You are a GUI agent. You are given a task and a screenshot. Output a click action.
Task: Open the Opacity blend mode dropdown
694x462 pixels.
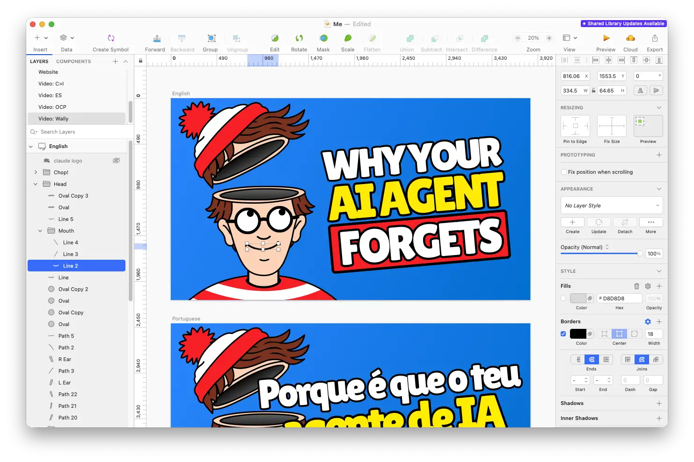pos(585,247)
